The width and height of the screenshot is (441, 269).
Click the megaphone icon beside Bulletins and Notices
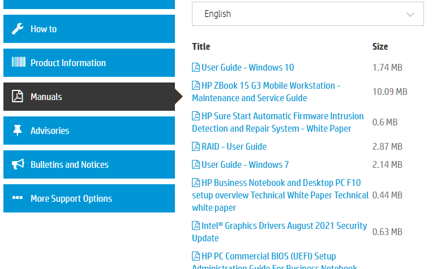tap(18, 164)
